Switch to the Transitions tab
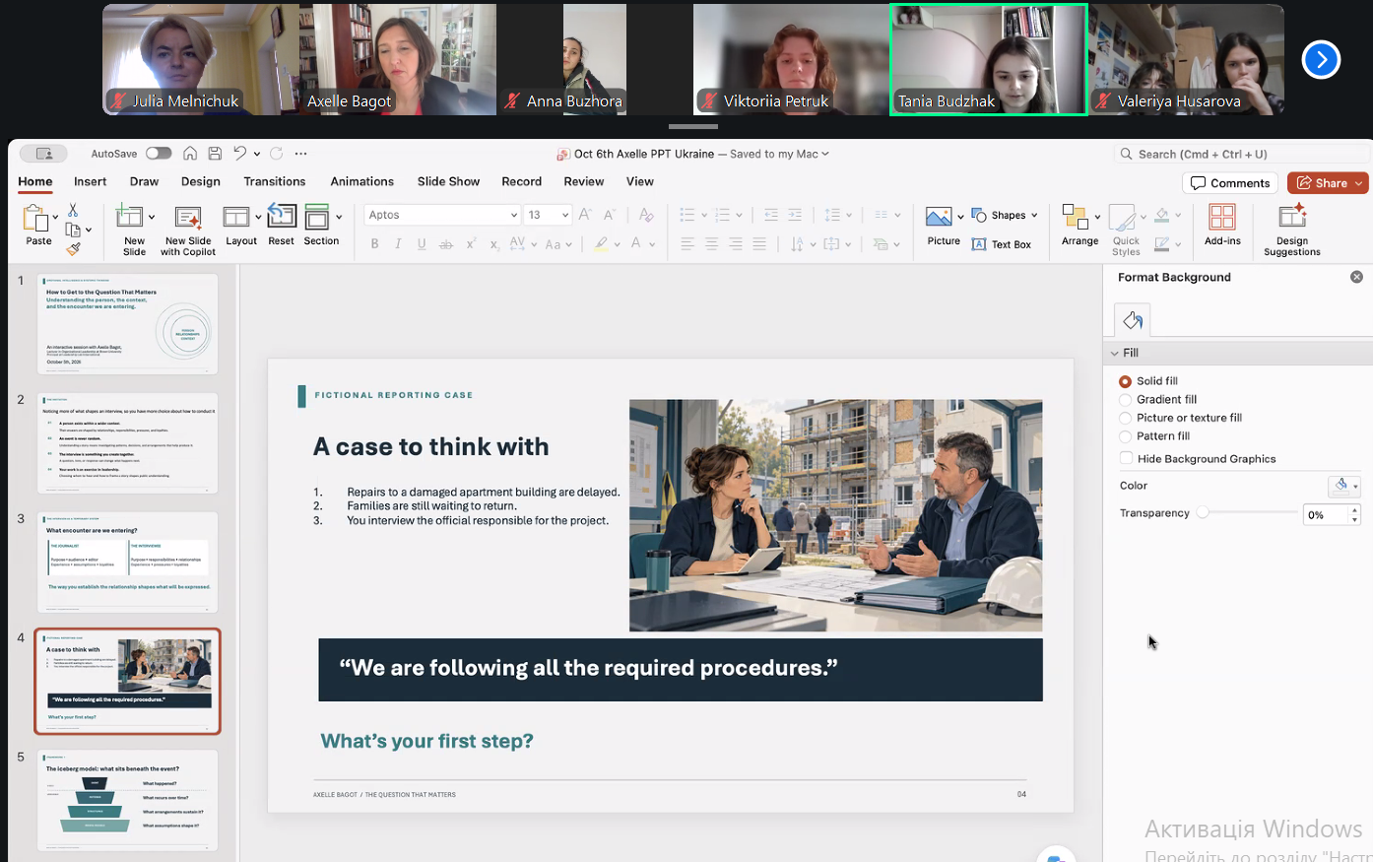 coord(275,181)
